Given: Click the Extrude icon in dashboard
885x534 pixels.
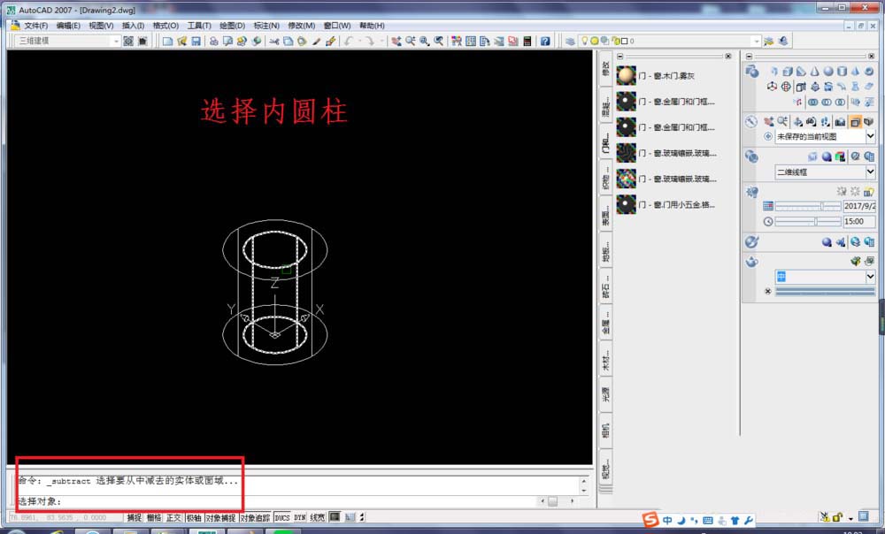Looking at the screenshot, I should coord(800,87).
